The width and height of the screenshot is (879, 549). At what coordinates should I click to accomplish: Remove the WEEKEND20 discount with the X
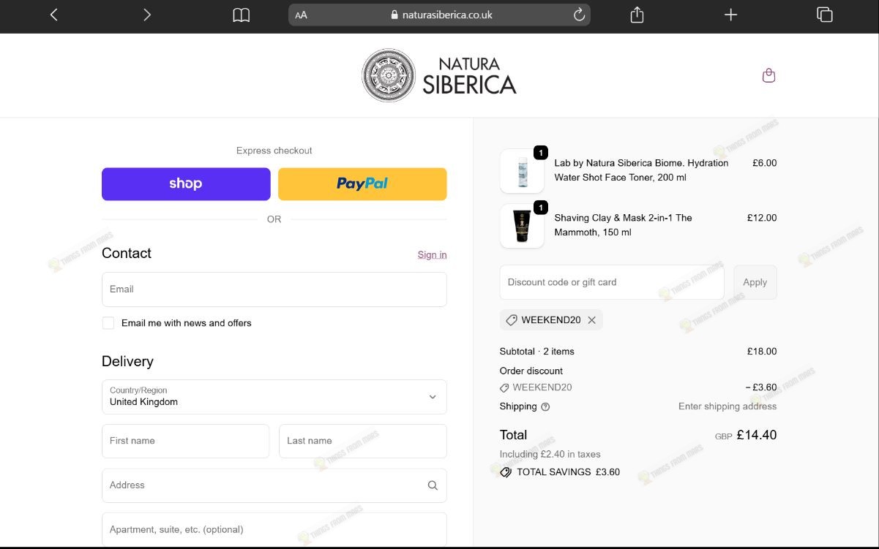(x=591, y=319)
